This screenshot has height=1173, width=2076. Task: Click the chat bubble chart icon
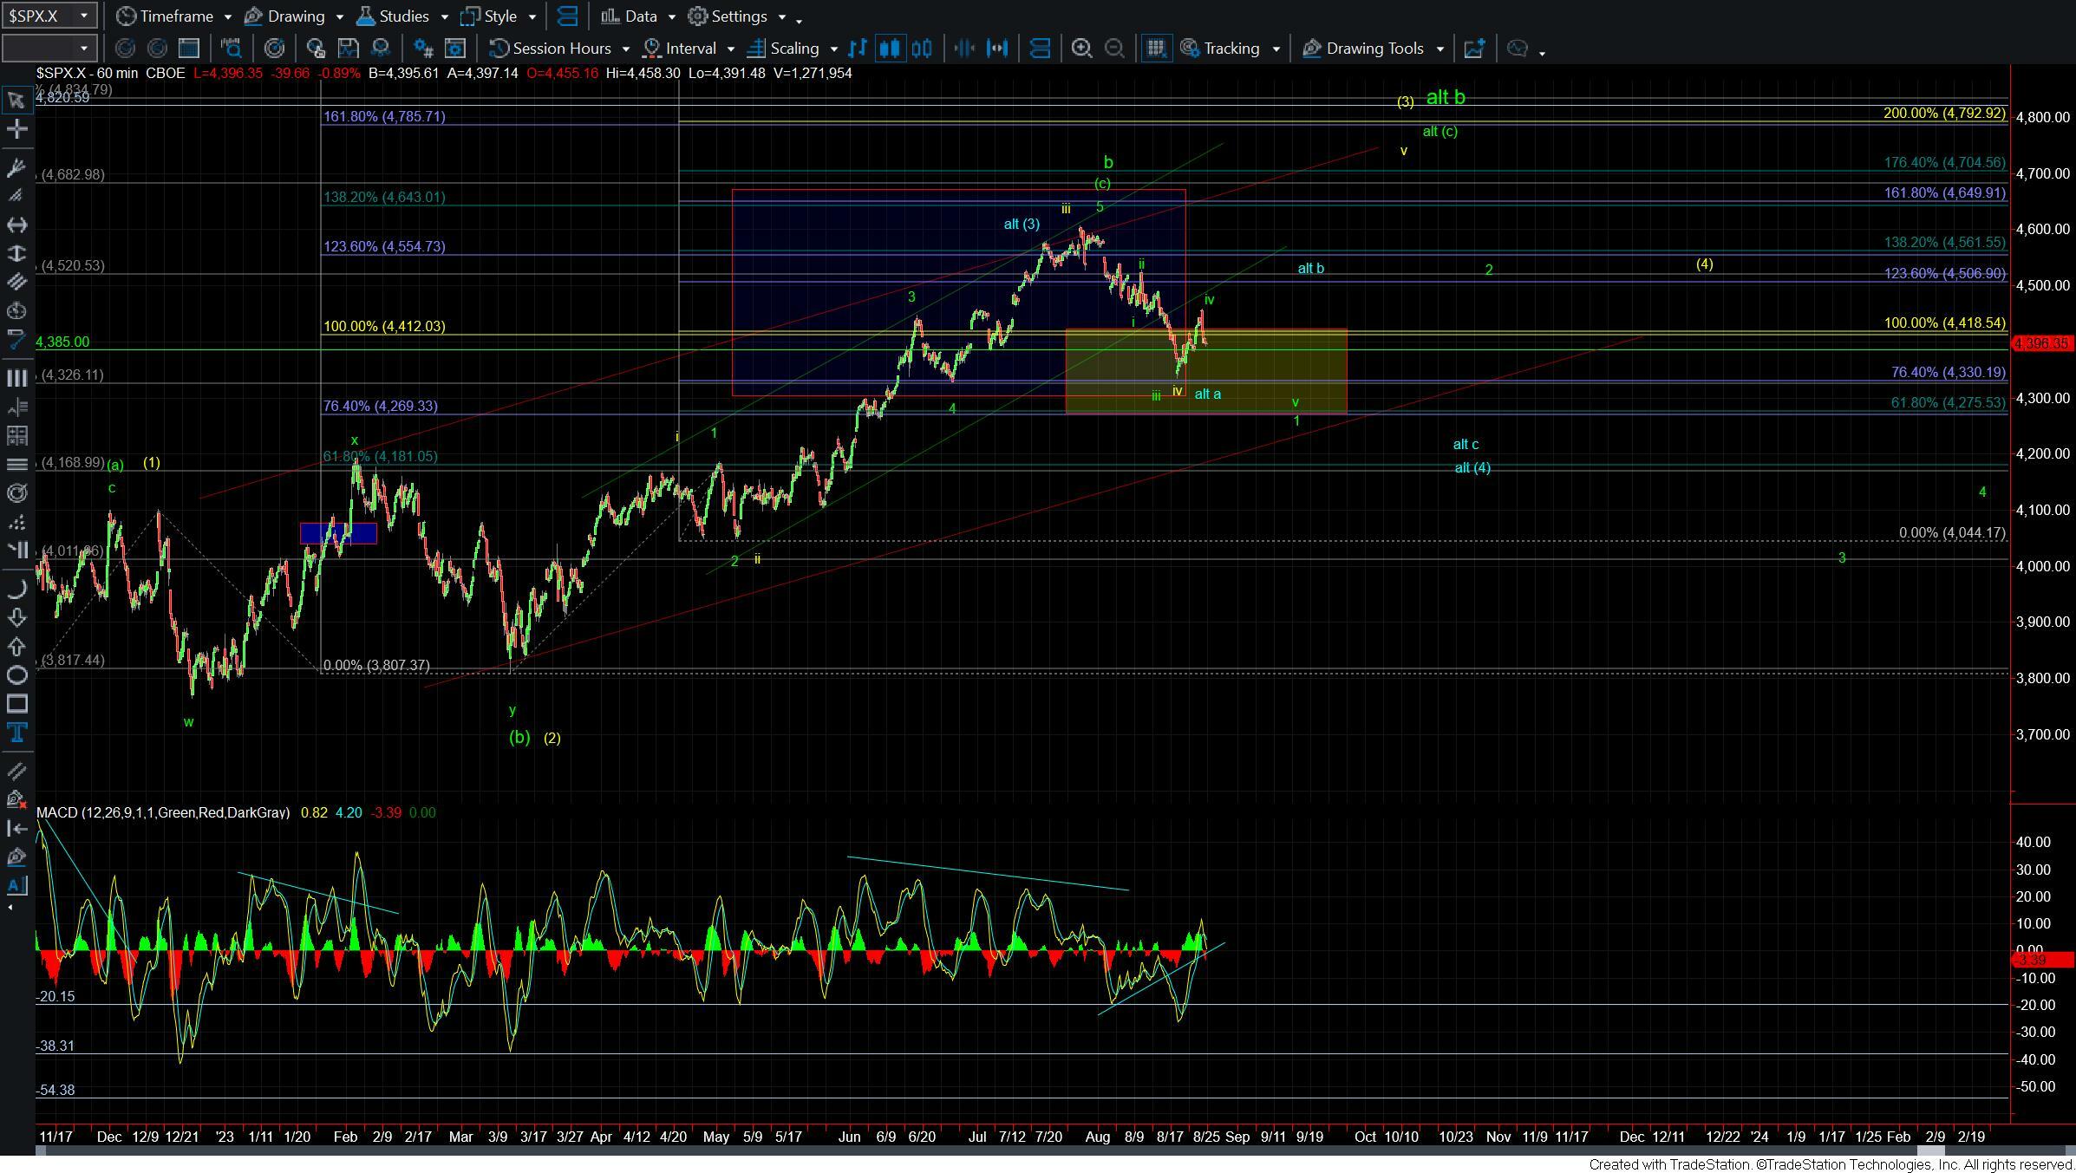pos(1517,49)
